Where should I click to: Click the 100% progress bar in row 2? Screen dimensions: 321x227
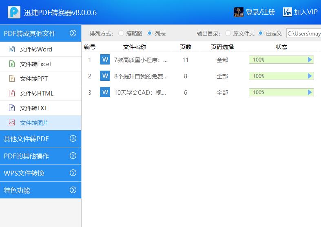click(281, 76)
